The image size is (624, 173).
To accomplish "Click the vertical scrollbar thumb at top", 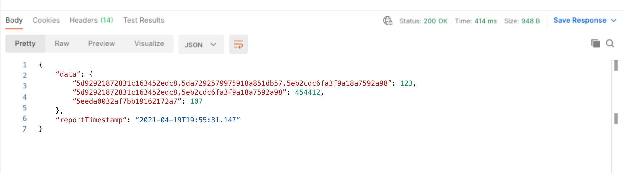I will [x=616, y=65].
